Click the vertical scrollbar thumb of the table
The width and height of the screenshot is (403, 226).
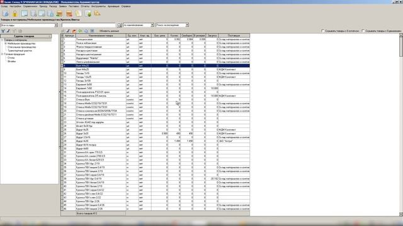click(x=401, y=46)
